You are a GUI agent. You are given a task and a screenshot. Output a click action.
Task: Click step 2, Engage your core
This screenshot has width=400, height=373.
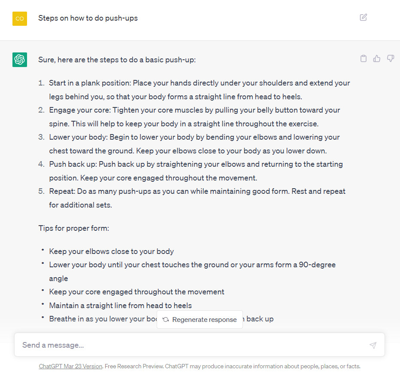point(194,117)
